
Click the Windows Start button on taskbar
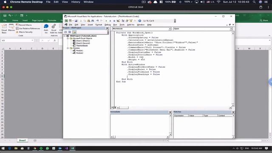pos(3,148)
